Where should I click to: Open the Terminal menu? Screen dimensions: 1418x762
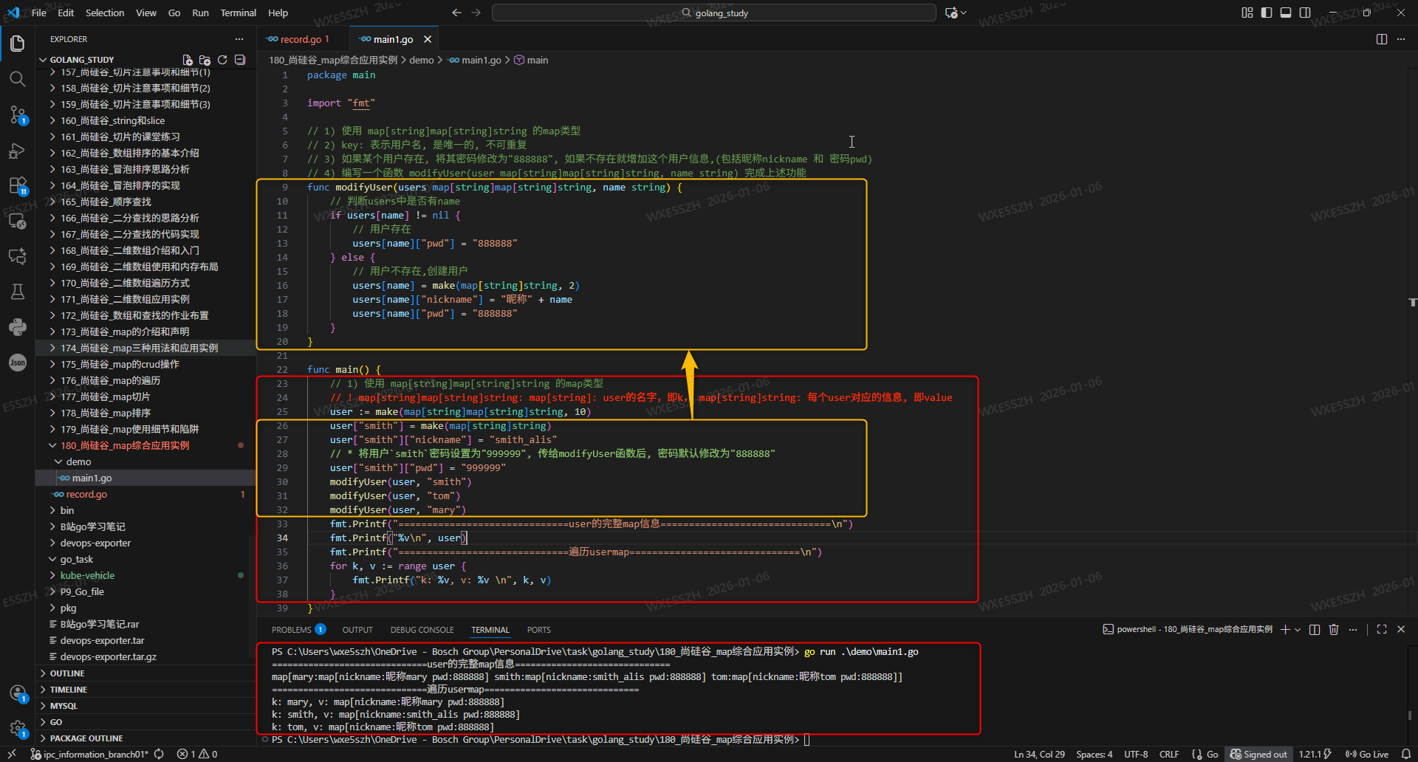pos(238,13)
